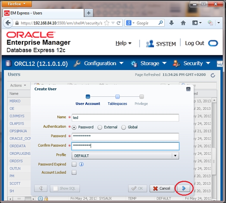Open the performance chart icon in the menu bar
Viewport: 226px width, 203px height.
220,64
